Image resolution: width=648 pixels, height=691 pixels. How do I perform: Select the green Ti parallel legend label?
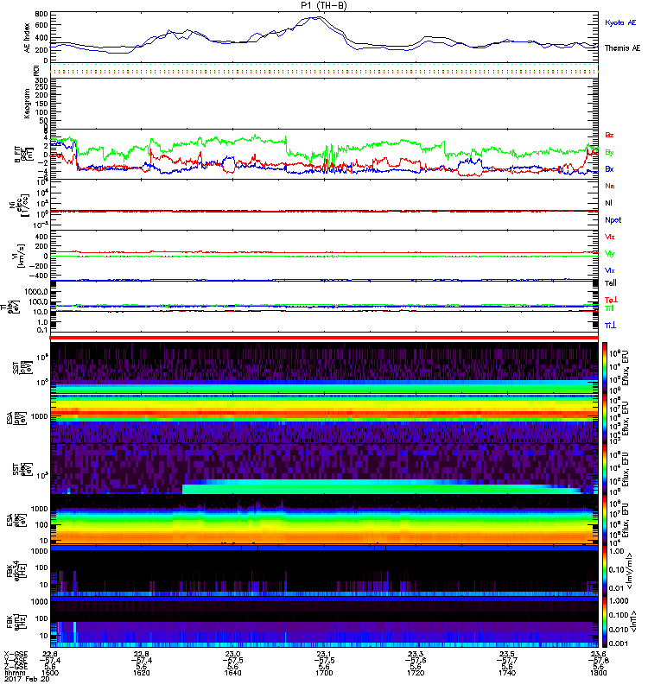609,308
